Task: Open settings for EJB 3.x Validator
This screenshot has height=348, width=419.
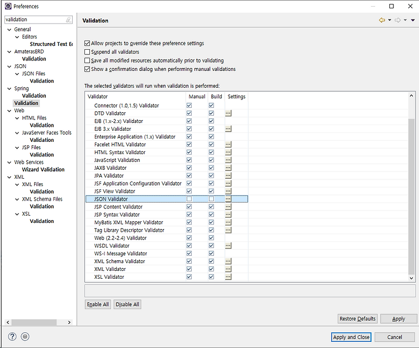Action: pos(228,129)
